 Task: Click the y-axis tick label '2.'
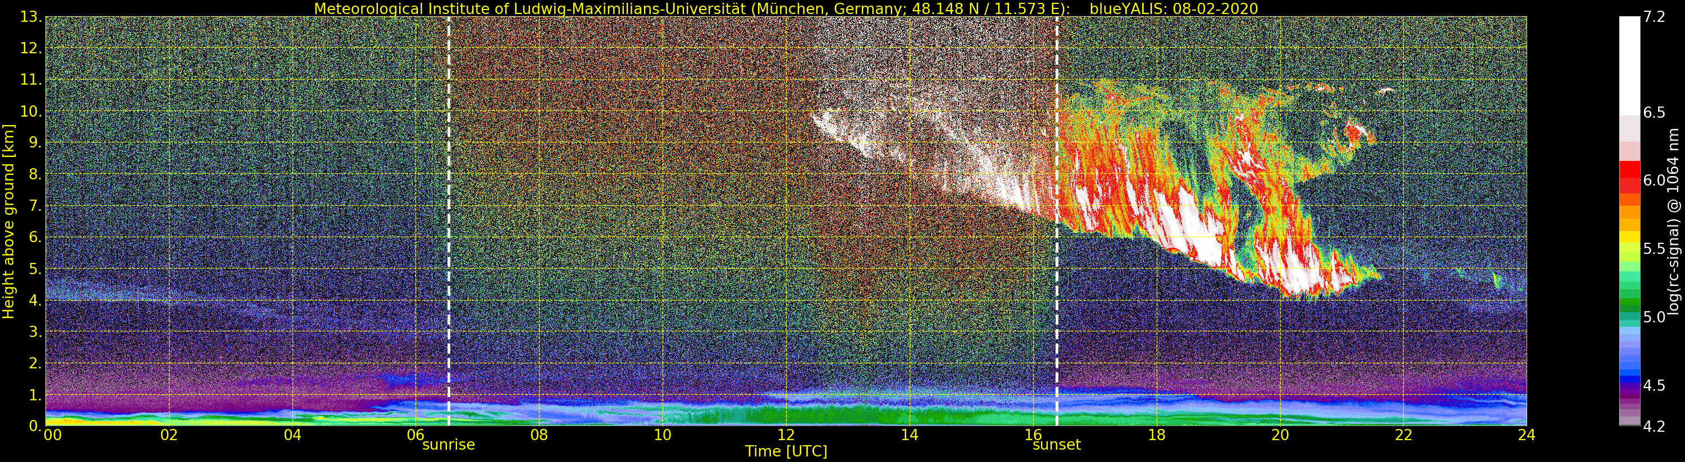(35, 363)
